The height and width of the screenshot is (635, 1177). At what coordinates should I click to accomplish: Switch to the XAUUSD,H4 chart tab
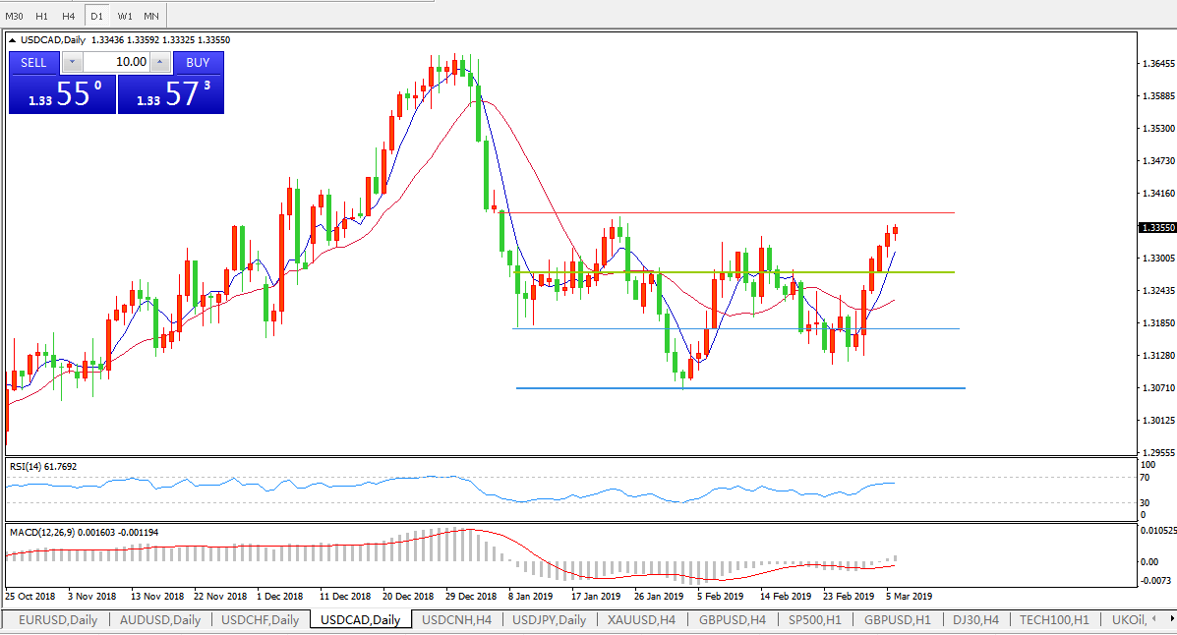[x=639, y=620]
